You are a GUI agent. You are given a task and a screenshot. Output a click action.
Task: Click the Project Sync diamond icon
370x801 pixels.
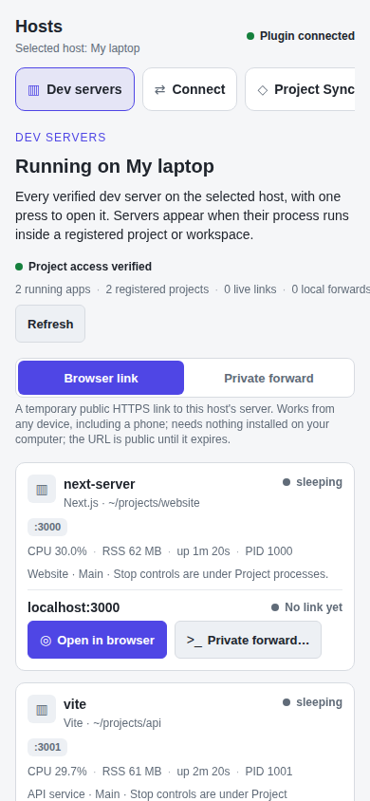coord(262,90)
